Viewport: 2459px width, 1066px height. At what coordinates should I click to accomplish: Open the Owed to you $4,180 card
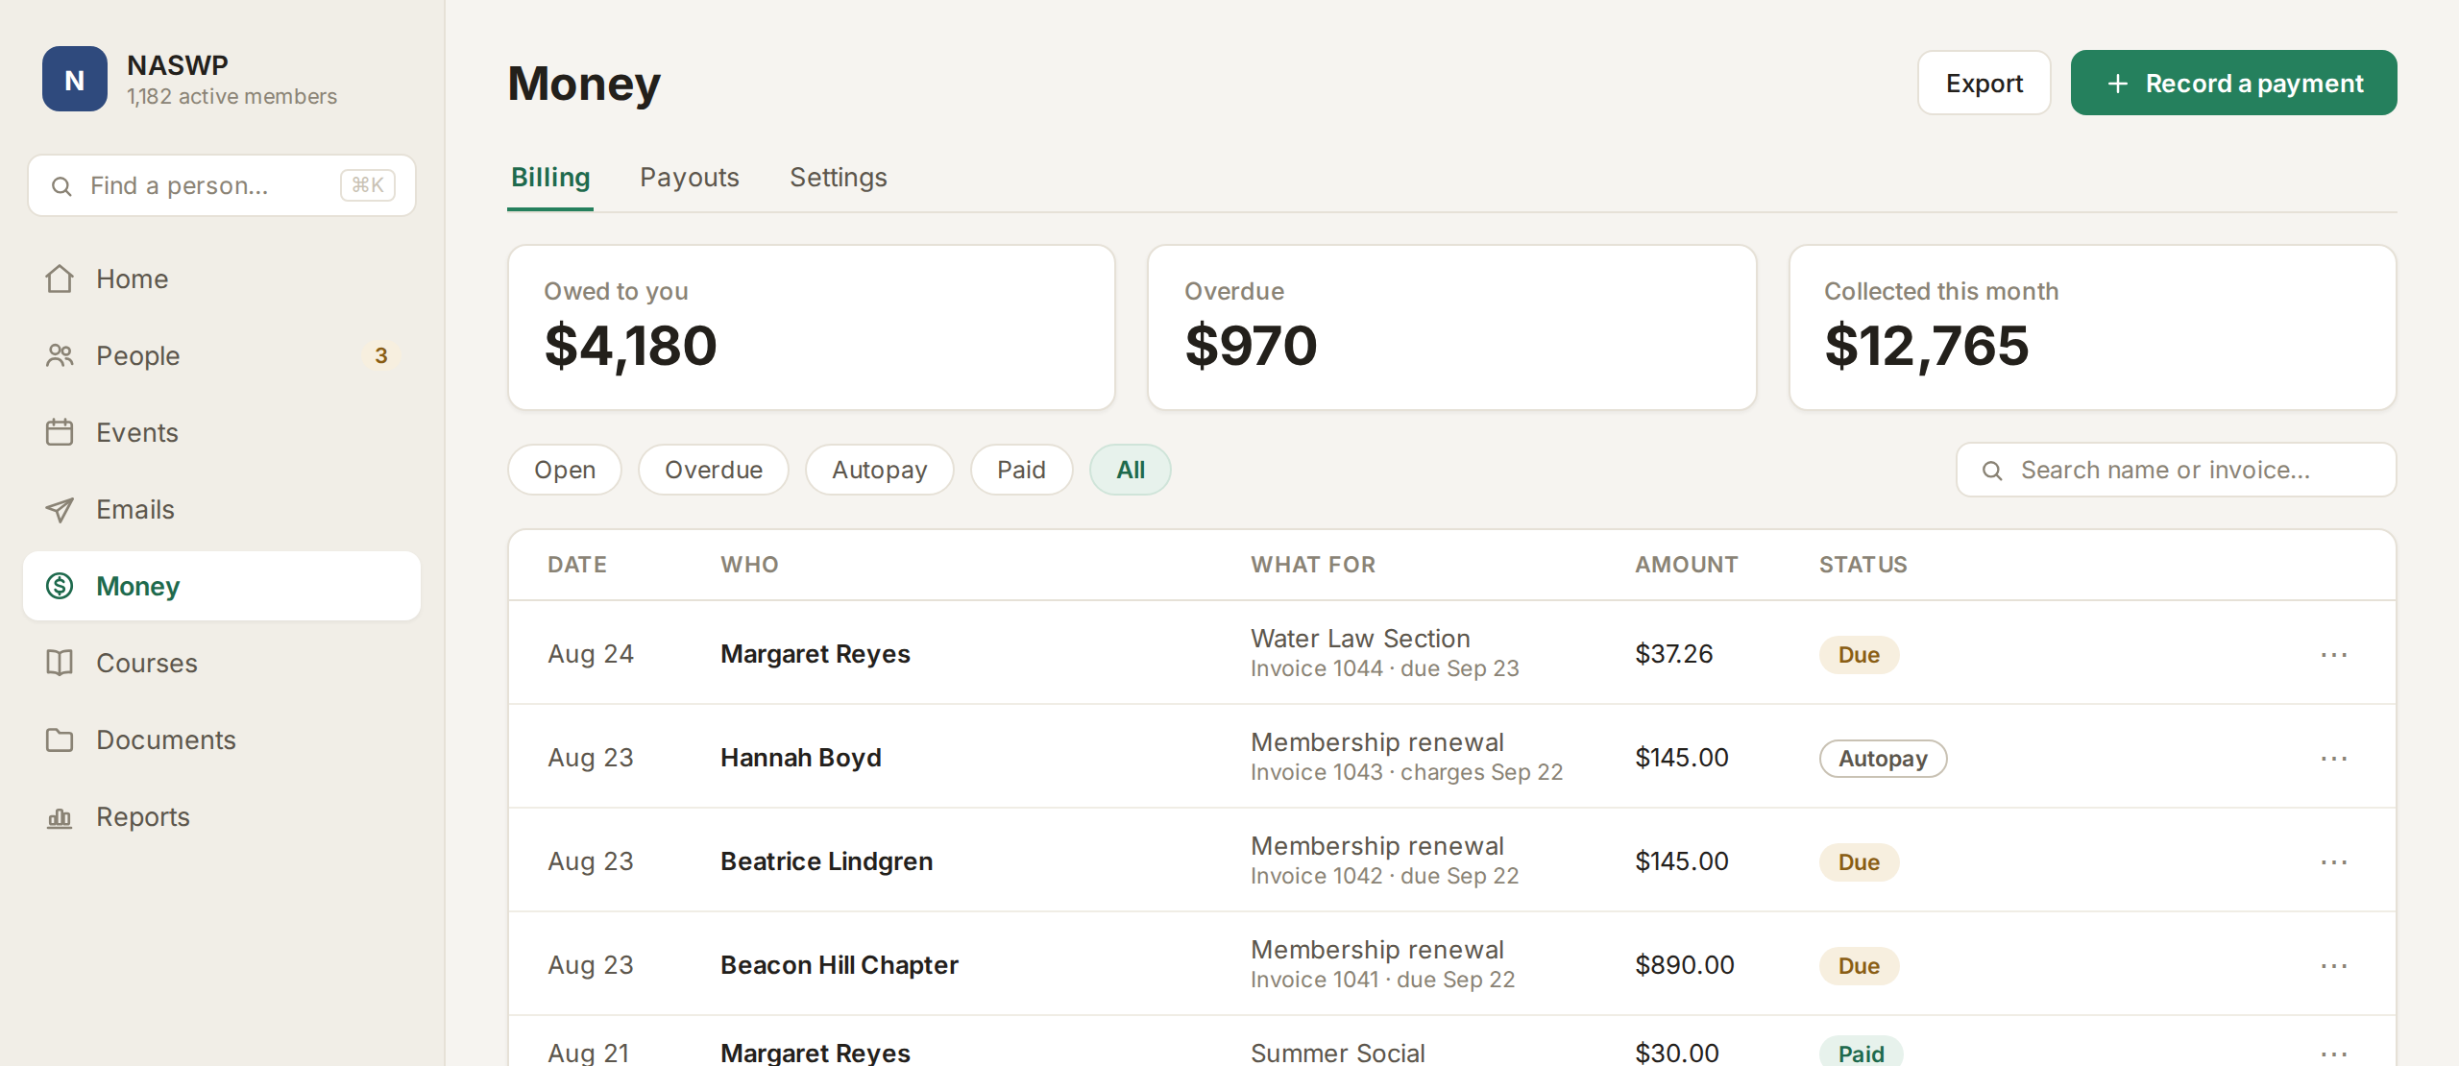pos(812,327)
